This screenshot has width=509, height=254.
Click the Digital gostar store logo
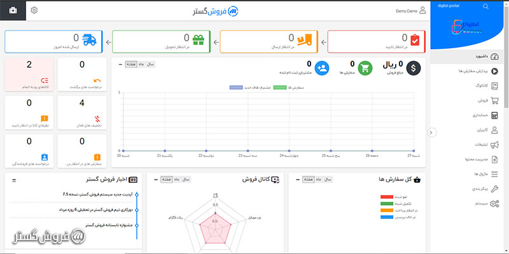[467, 27]
